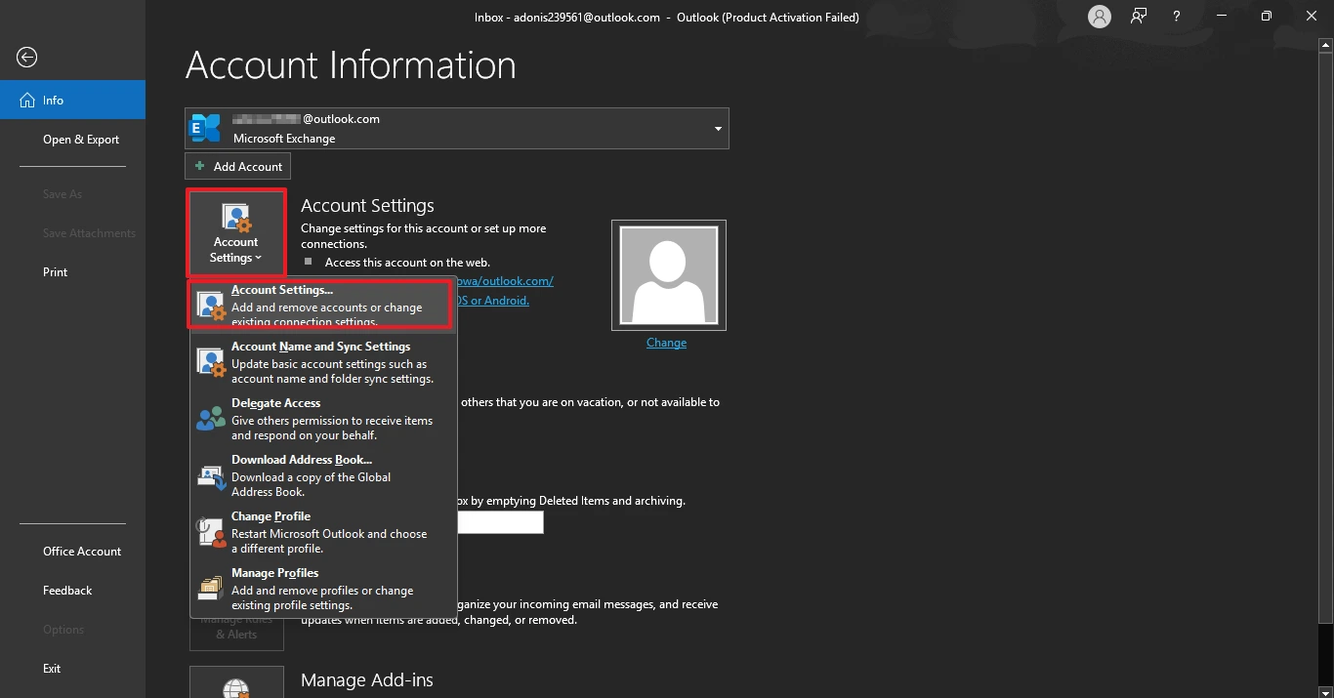
Task: Click the user profile icon in title bar
Action: [1100, 17]
